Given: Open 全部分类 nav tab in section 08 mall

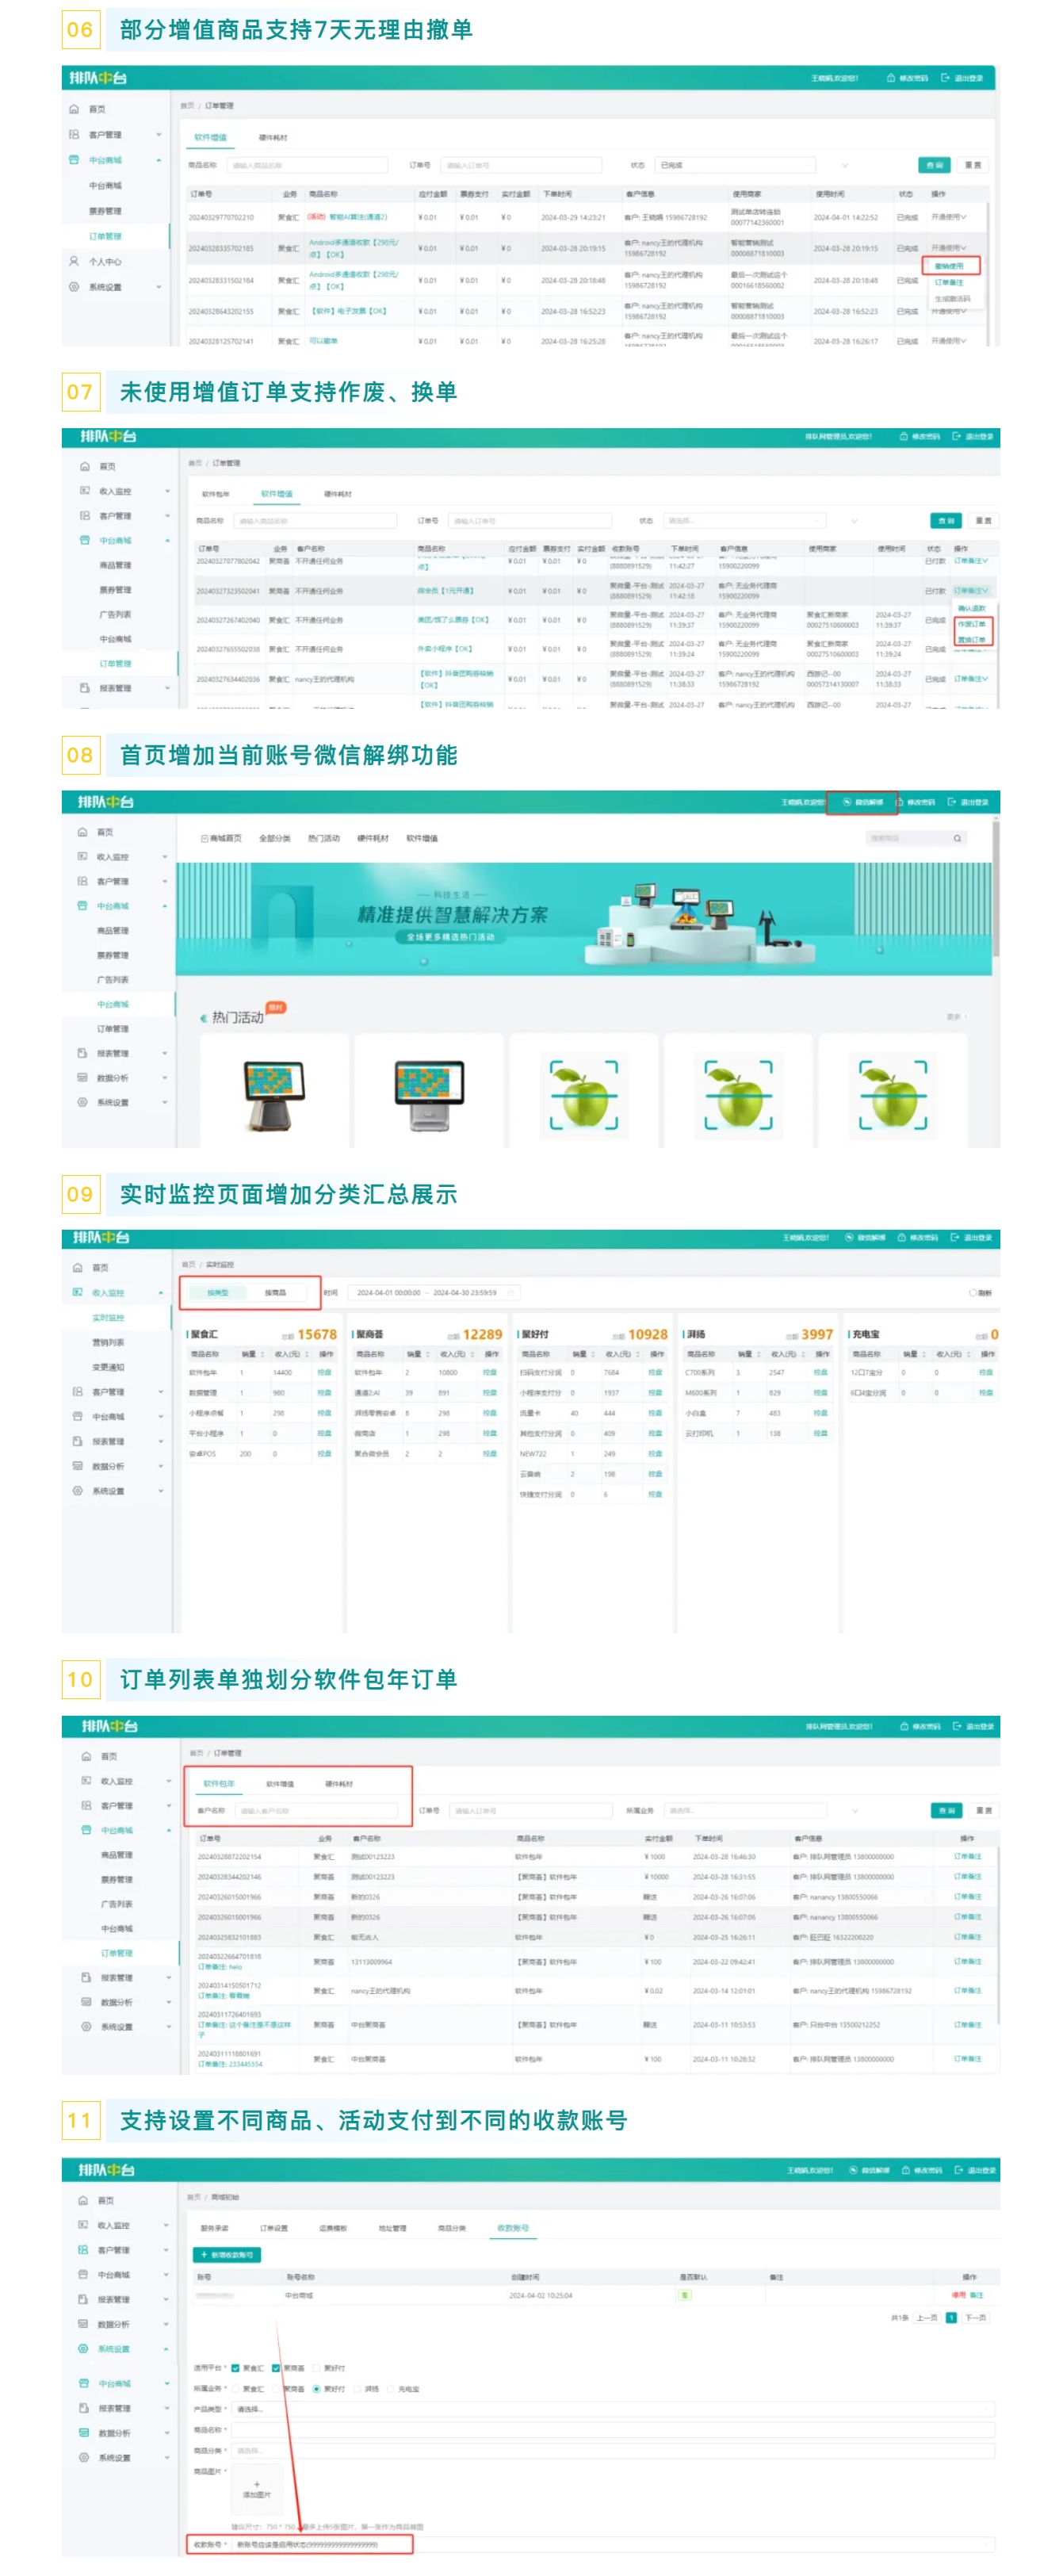Looking at the screenshot, I should coord(274,838).
